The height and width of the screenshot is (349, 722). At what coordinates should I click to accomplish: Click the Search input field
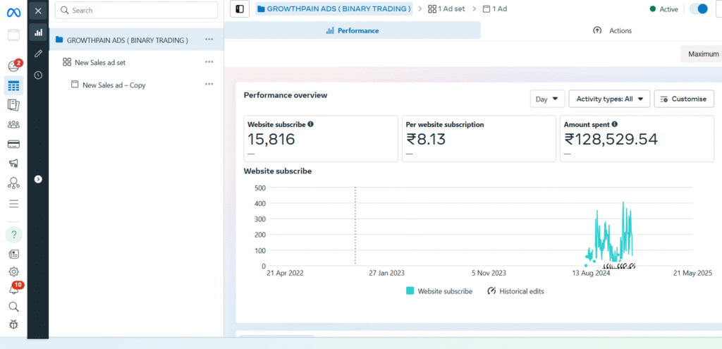pos(137,11)
